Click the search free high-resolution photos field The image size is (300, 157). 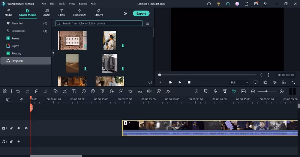(x=99, y=23)
